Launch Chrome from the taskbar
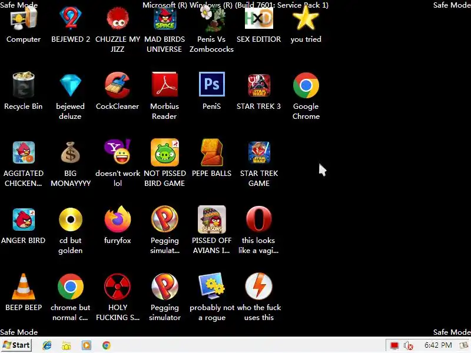 click(x=107, y=345)
